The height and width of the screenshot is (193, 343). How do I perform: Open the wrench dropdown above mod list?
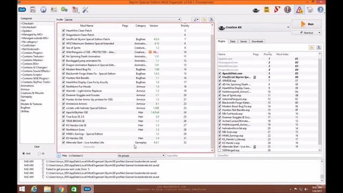click(196, 19)
